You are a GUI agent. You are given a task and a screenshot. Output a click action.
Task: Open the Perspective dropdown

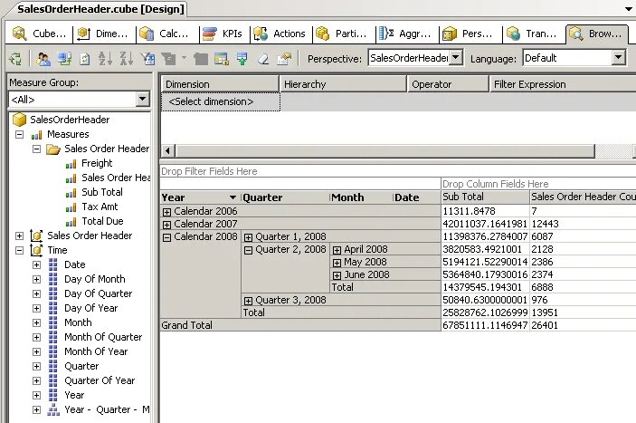point(456,58)
